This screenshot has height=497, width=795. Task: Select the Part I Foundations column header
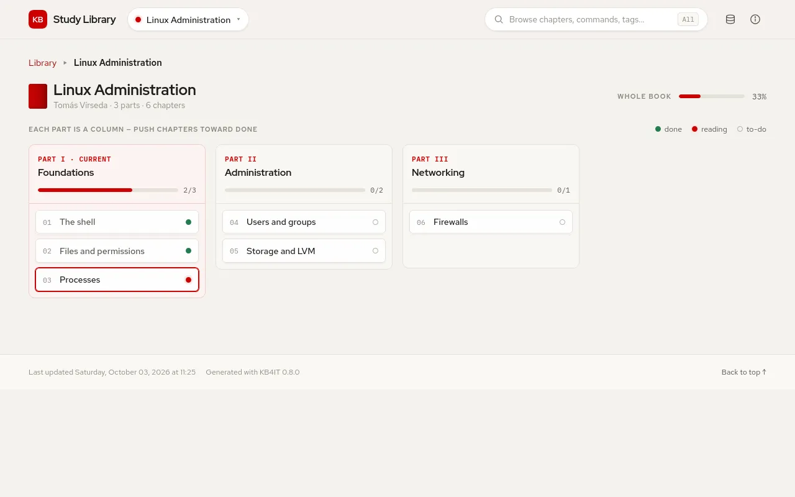pos(117,175)
